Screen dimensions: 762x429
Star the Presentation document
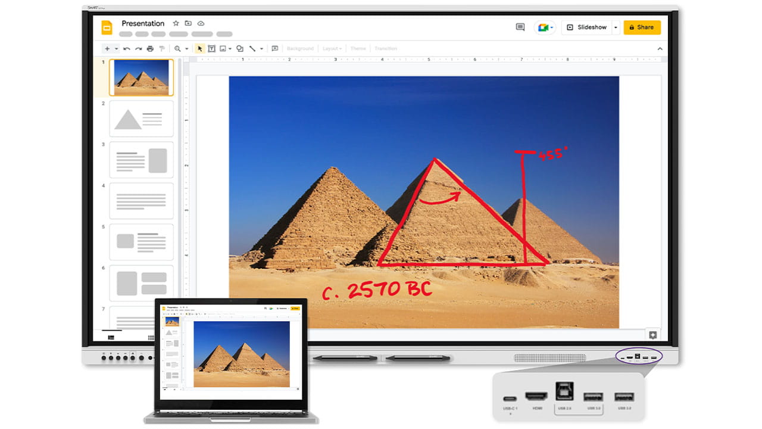[x=176, y=23]
